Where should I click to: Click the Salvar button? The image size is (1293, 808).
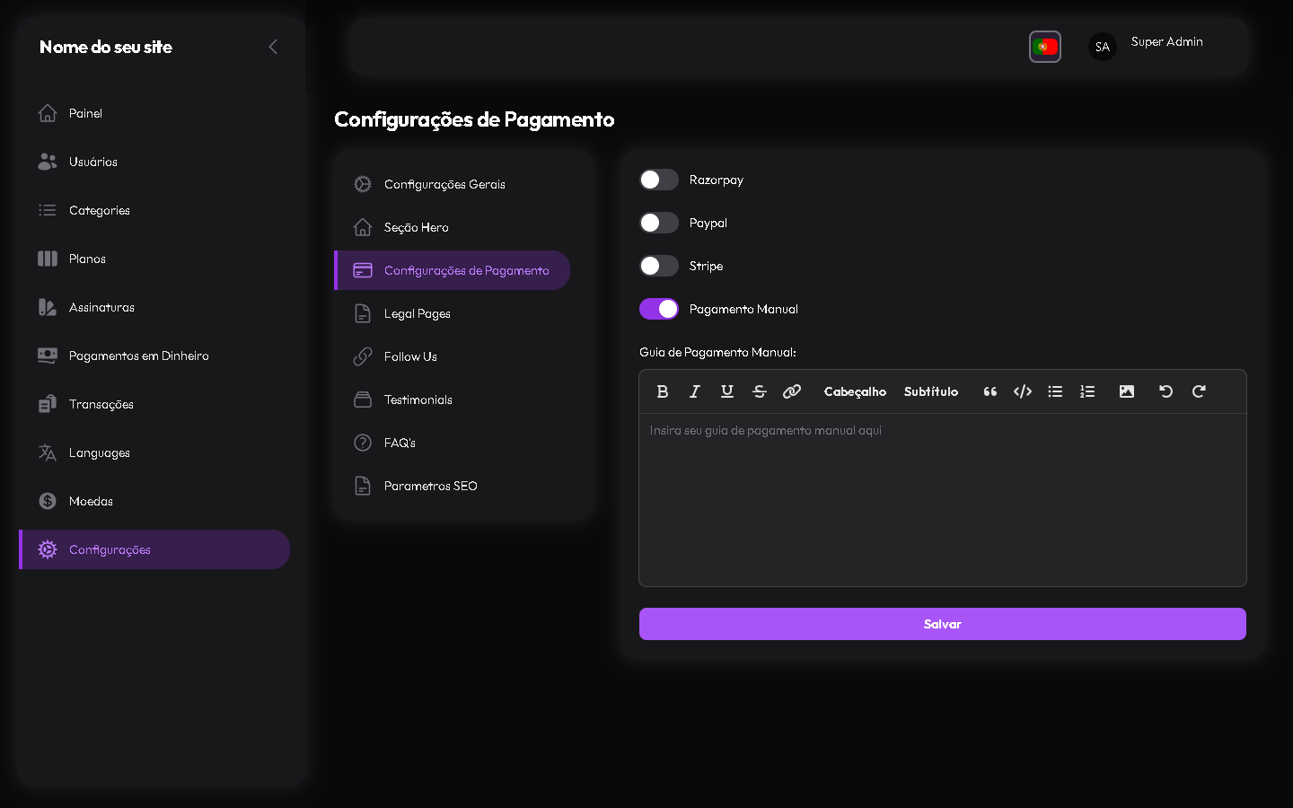(x=942, y=624)
